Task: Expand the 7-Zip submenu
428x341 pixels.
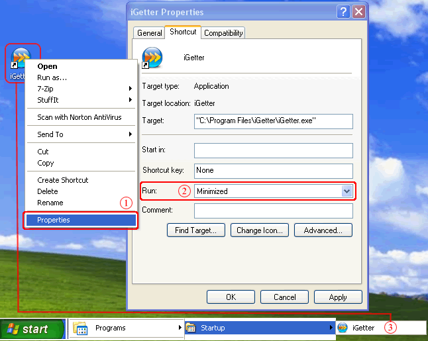Action: coord(81,89)
